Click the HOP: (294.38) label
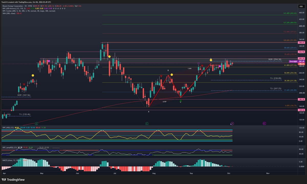 point(275,59)
